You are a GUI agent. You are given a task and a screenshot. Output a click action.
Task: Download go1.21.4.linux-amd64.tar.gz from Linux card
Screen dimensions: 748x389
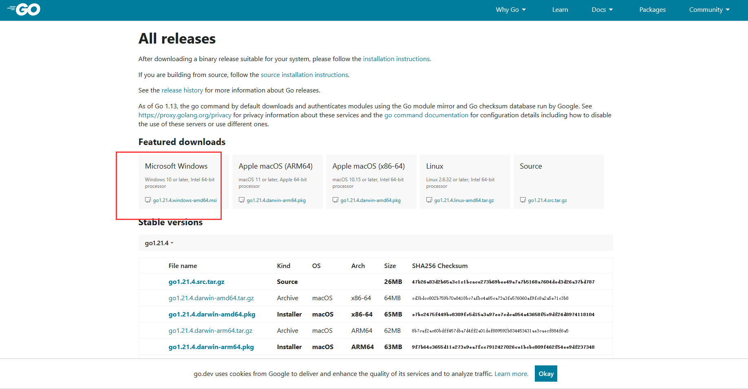(464, 200)
